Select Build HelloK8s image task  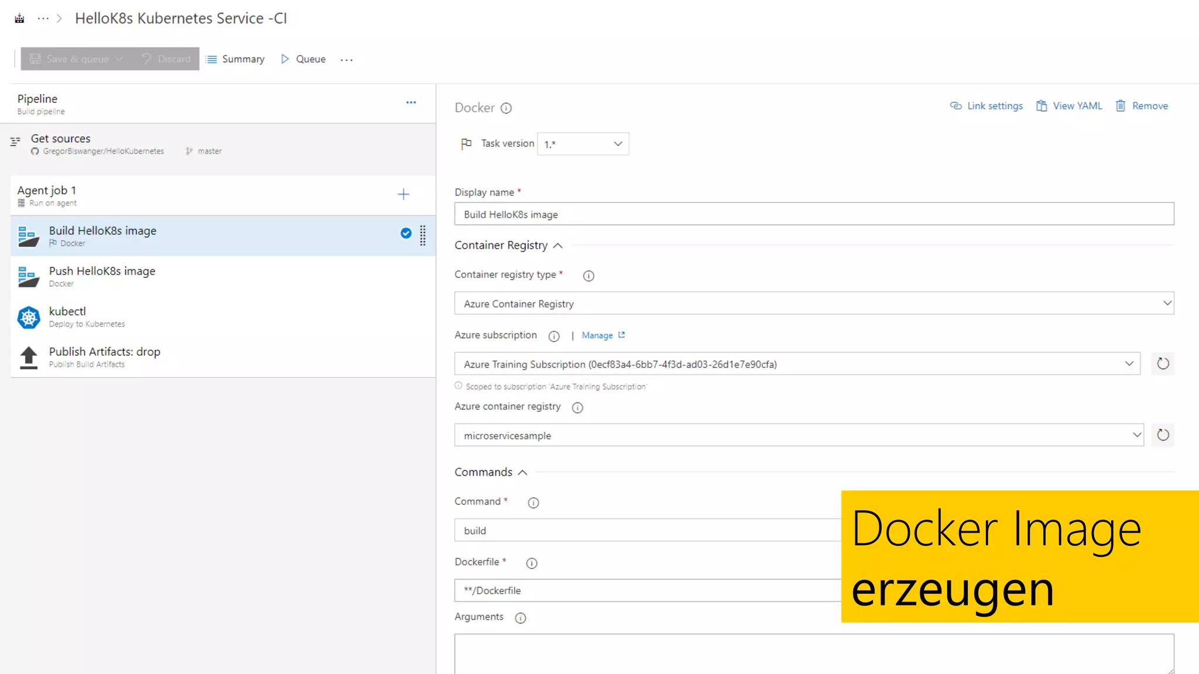[222, 236]
